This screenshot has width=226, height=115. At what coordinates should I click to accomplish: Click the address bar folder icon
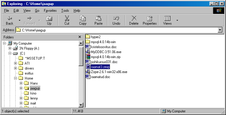(x=18, y=30)
